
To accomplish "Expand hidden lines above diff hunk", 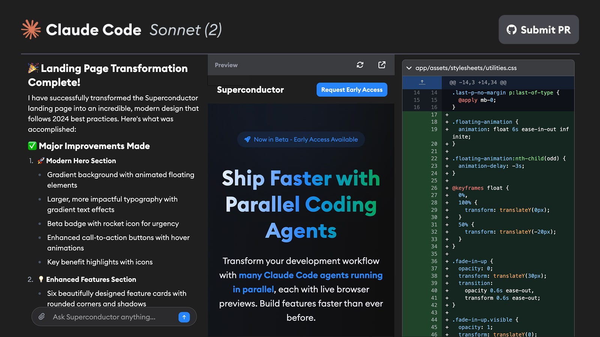I will 422,82.
